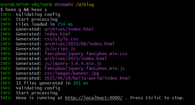Click fancybox/jquery.fancybox.min.css path
The width and height of the screenshot is (195, 105).
point(86,54)
